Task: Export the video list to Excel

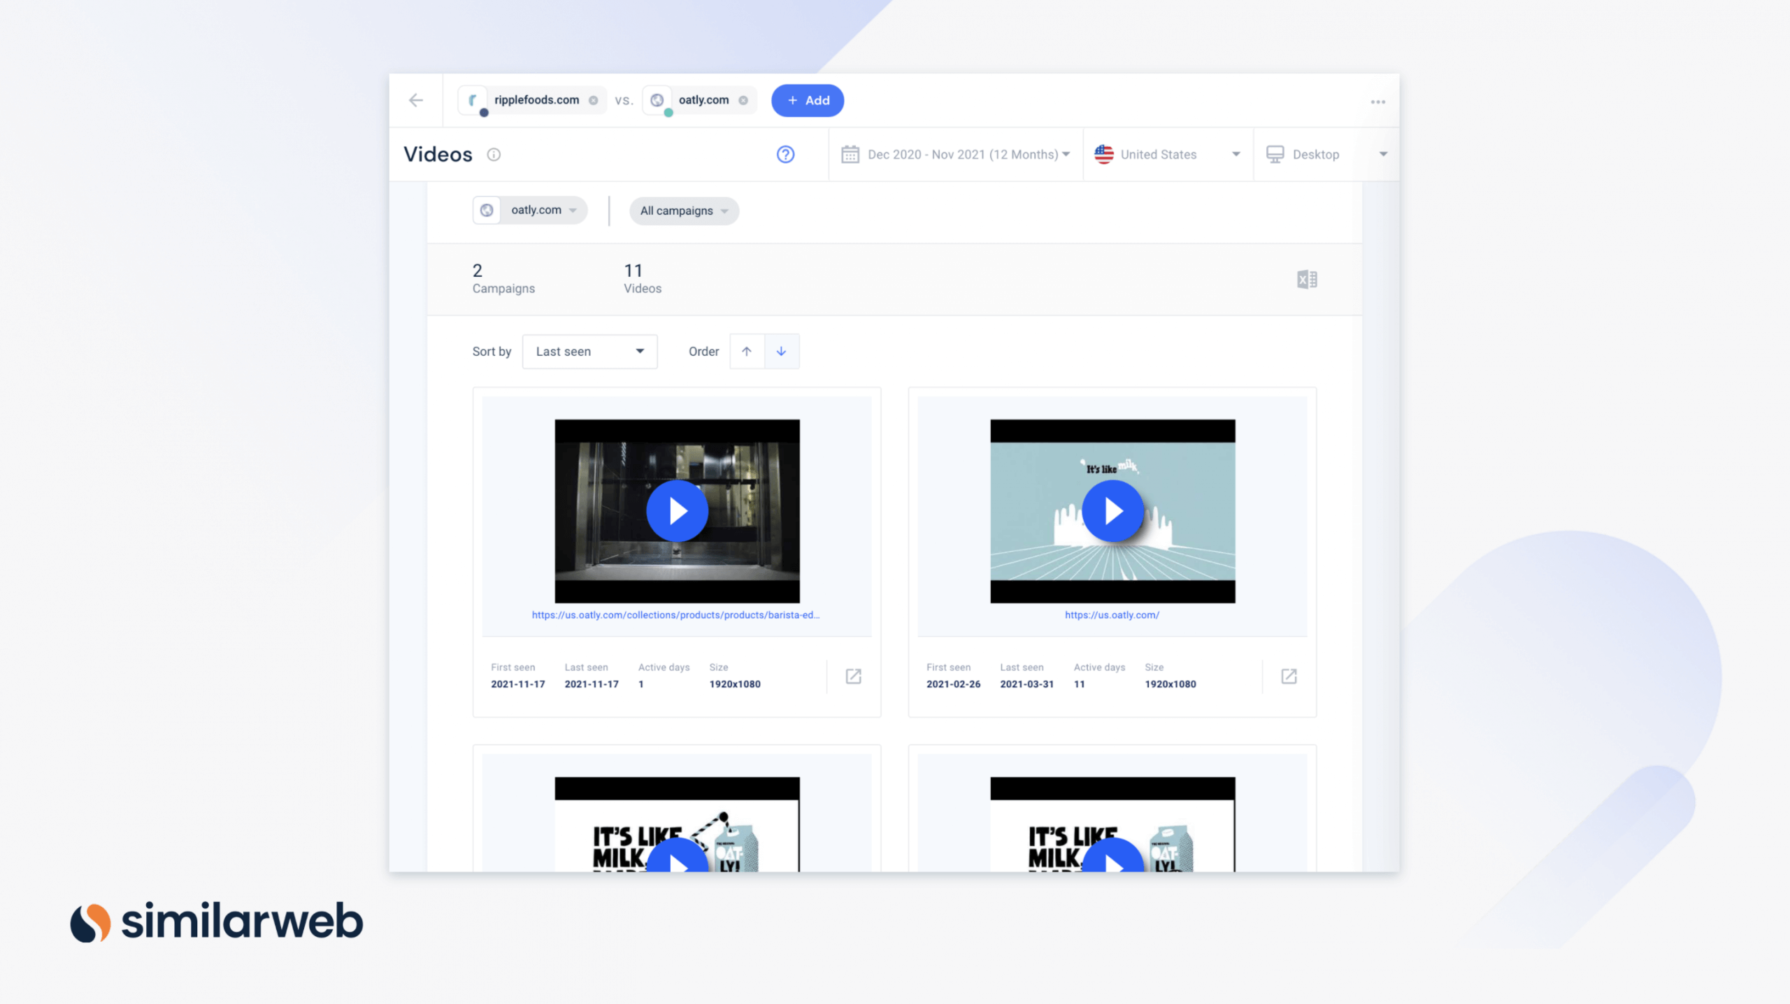Action: tap(1307, 279)
